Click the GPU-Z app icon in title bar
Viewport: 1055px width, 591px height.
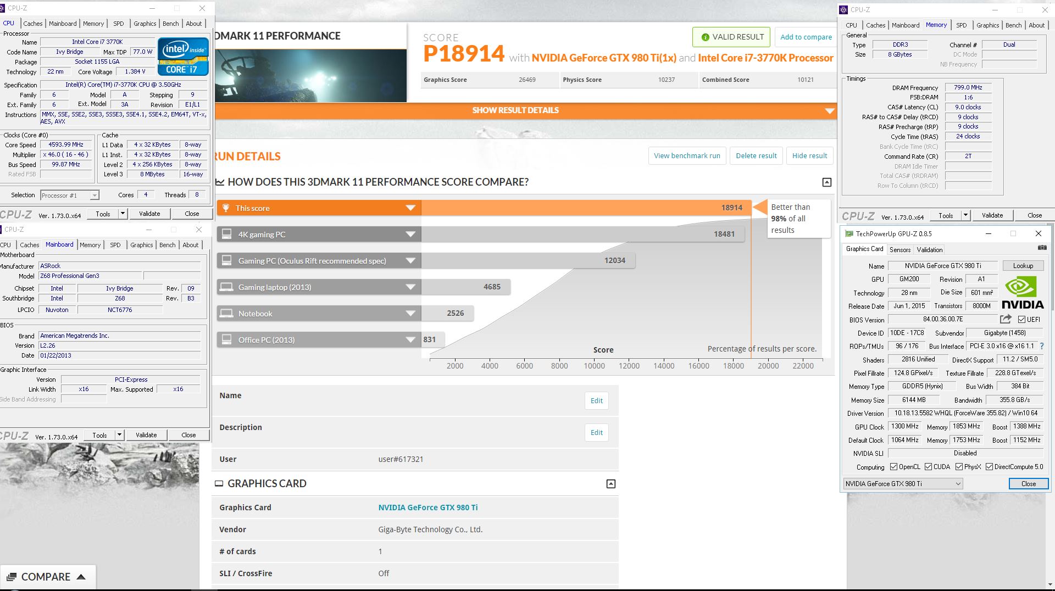[849, 233]
